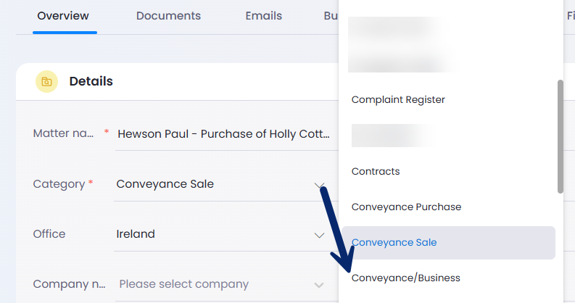Click the yellow Details folder icon
This screenshot has height=303, width=575.
46,81
